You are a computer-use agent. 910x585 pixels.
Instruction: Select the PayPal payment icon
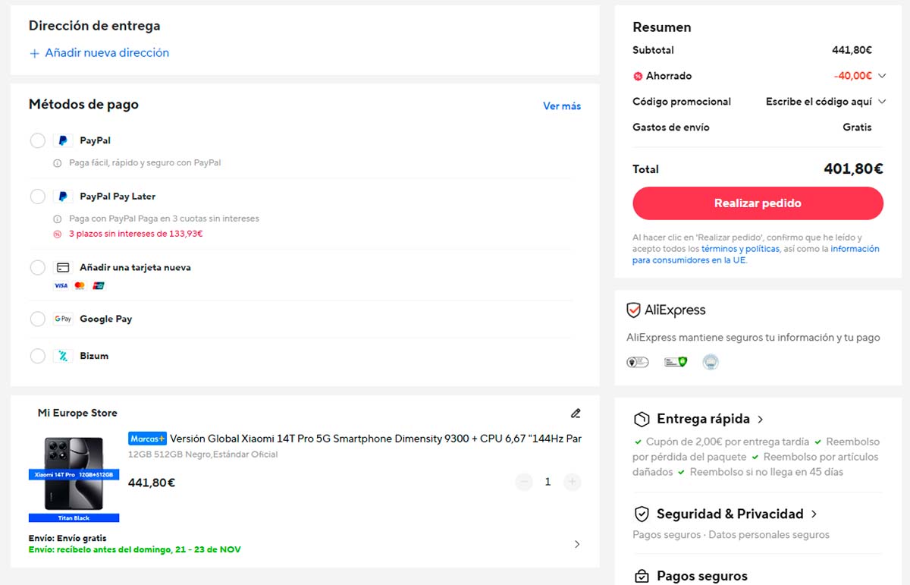(63, 140)
